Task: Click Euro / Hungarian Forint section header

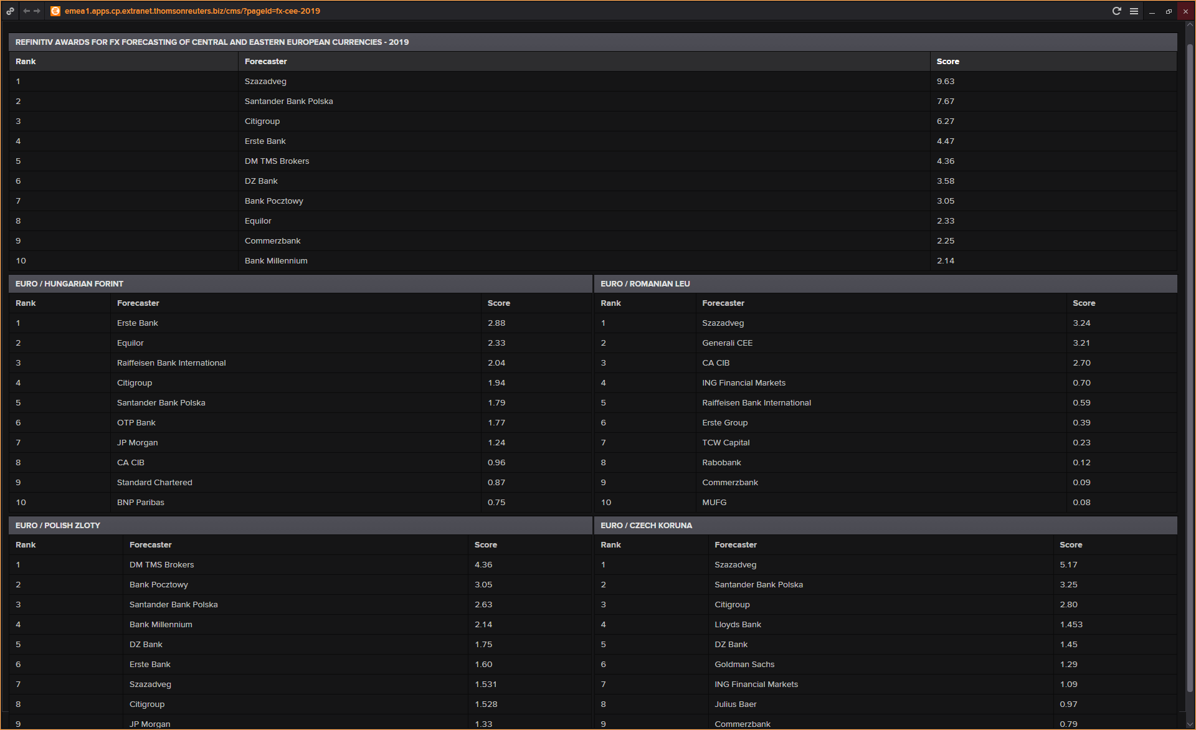Action: pyautogui.click(x=300, y=284)
